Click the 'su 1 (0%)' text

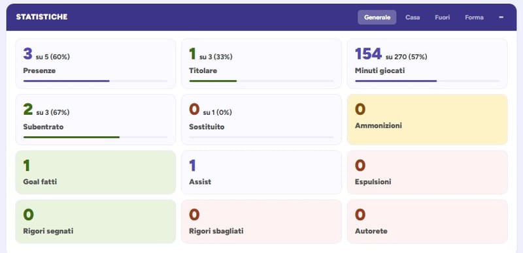click(217, 113)
